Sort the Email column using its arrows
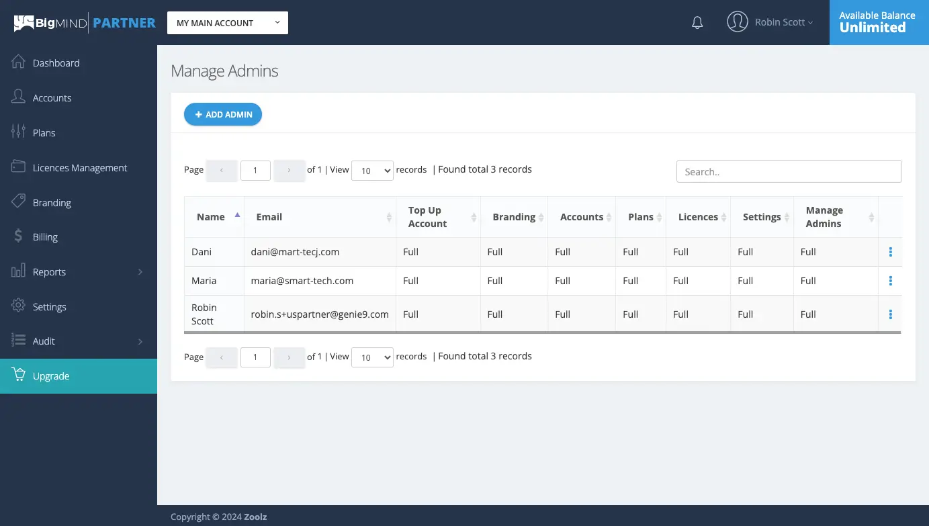The image size is (929, 526). tap(389, 218)
